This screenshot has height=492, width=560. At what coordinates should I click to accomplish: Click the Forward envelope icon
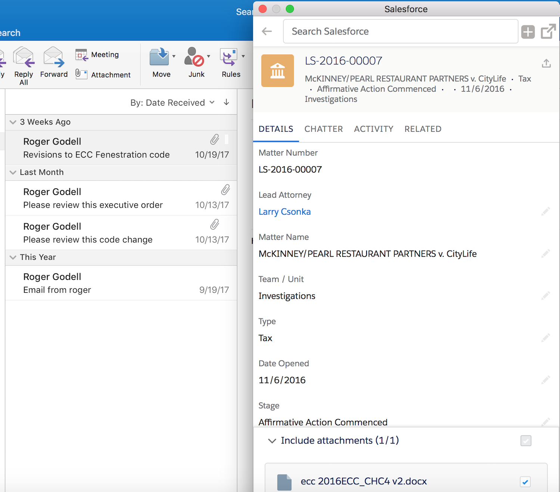coord(54,57)
